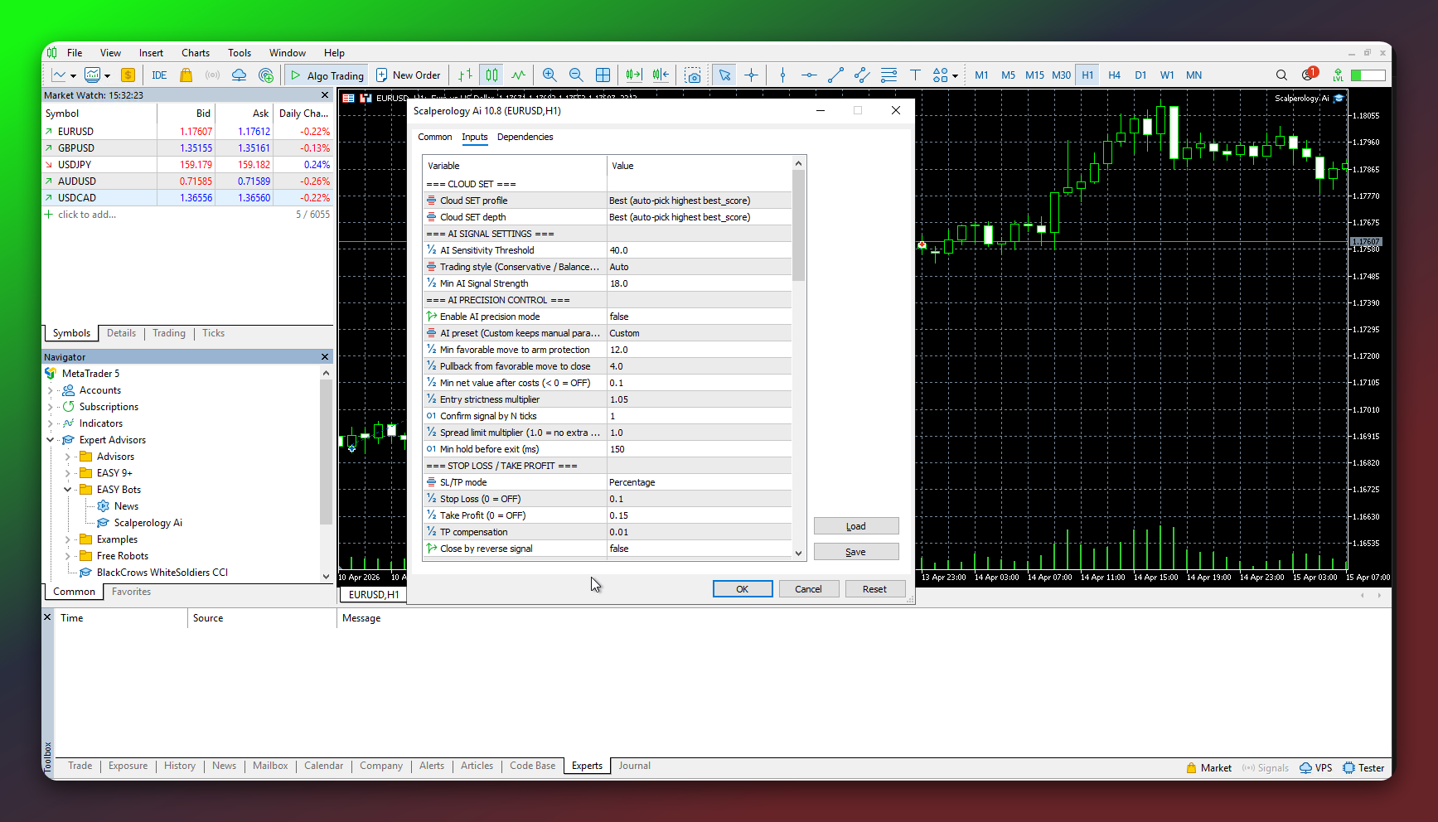The height and width of the screenshot is (822, 1438).
Task: Select the Crosshair tool
Action: tap(752, 75)
